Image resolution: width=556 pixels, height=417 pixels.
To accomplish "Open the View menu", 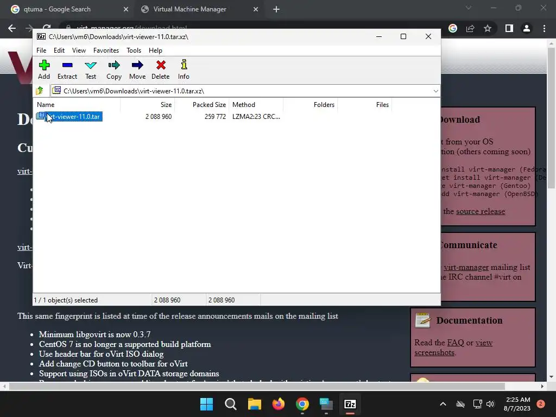I will 79,50.
